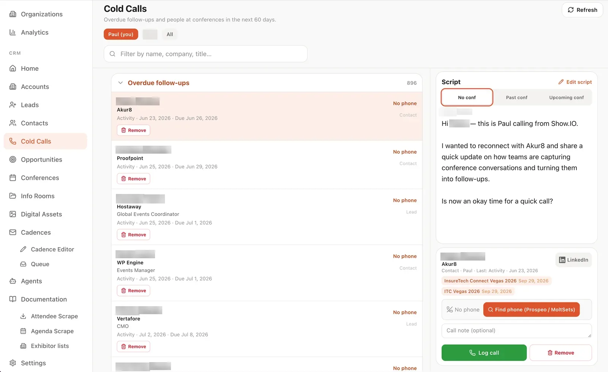
Task: Click Edit script link
Action: pos(575,82)
